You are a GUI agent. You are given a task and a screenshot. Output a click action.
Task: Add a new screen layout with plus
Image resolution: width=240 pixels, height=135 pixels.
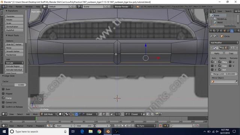(x=70, y=7)
